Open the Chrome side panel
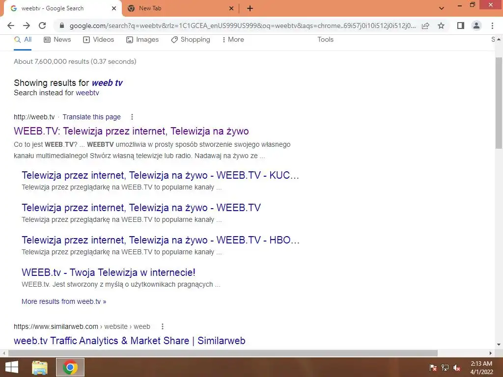Viewport: 503px width, 377px height. (x=461, y=26)
